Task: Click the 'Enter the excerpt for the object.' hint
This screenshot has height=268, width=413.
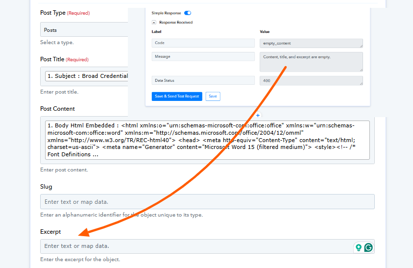Action: pos(80,260)
